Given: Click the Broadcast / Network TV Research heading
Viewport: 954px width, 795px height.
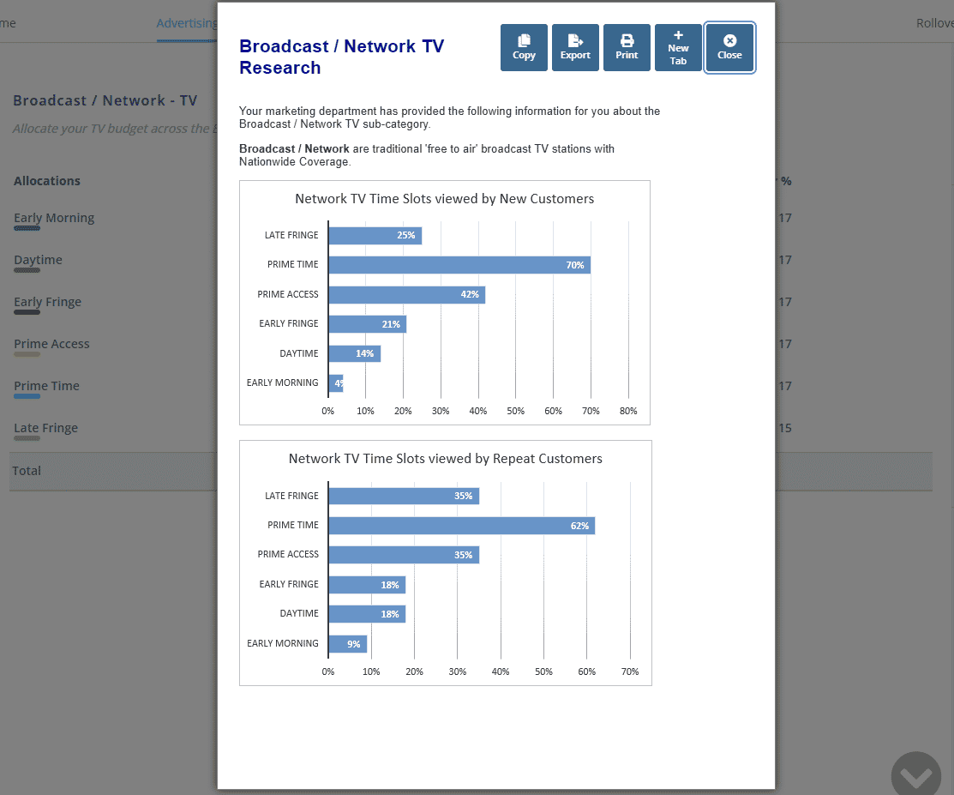Looking at the screenshot, I should pos(341,57).
